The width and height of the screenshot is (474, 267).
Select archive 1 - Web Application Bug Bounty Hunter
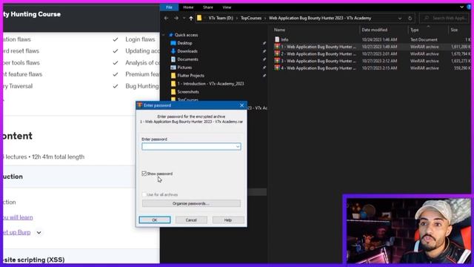click(x=318, y=47)
